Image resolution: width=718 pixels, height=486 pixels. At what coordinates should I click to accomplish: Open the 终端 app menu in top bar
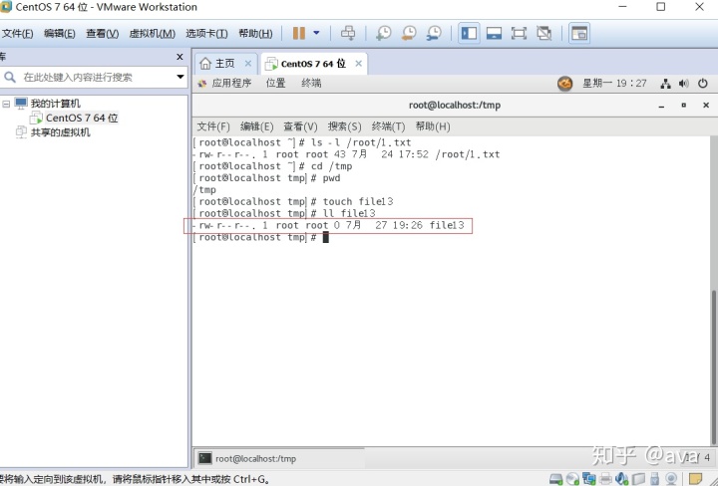[x=311, y=83]
